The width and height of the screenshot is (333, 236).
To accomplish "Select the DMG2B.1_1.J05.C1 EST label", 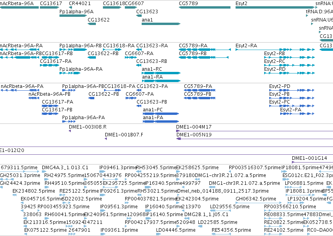I will (x=206, y=215).
